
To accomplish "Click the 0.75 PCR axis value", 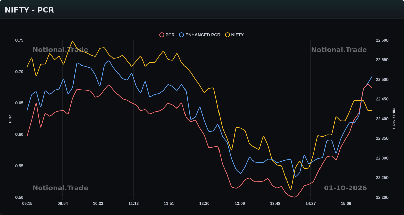I will coord(19,40).
